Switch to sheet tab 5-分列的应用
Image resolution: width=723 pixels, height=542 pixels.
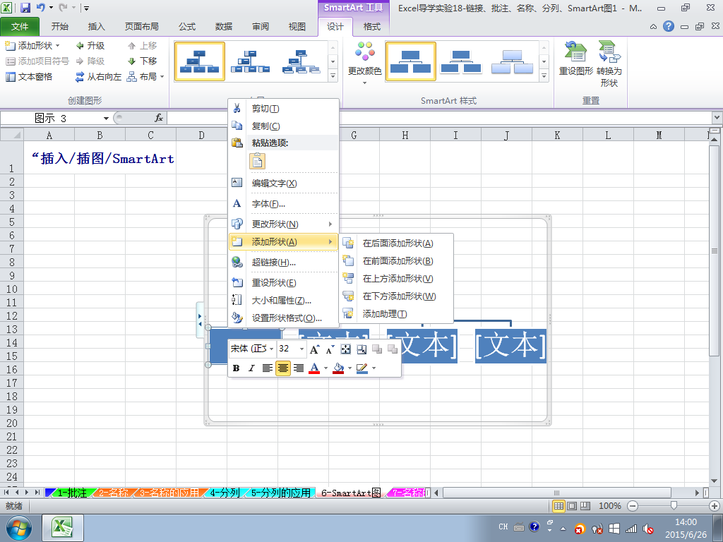pyautogui.click(x=280, y=493)
